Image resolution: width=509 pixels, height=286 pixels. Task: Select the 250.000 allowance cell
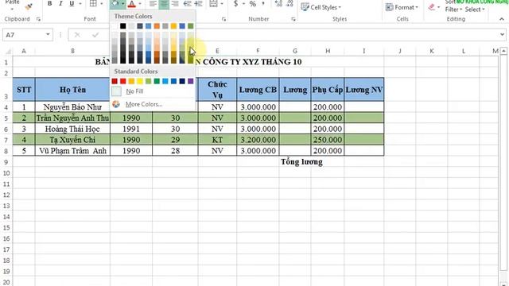tap(328, 140)
